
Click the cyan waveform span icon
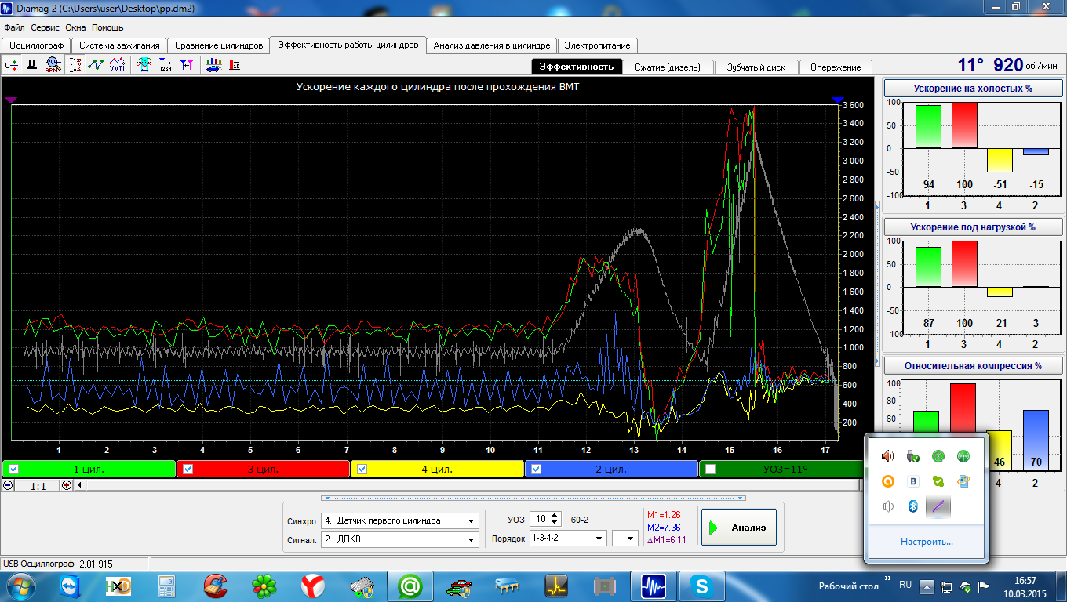coord(145,65)
